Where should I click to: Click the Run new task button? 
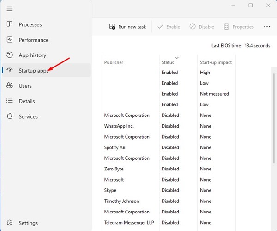pos(127,27)
